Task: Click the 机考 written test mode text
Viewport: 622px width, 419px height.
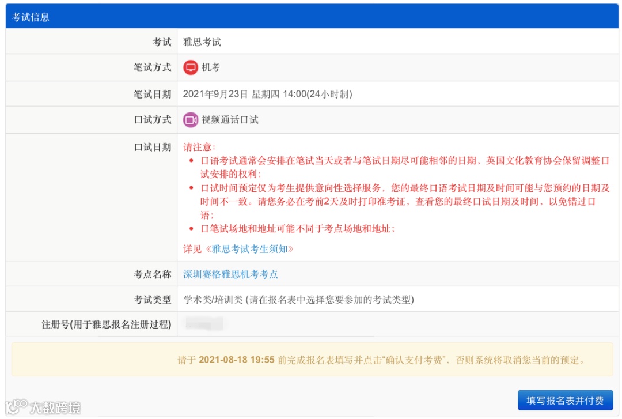Action: pos(211,67)
